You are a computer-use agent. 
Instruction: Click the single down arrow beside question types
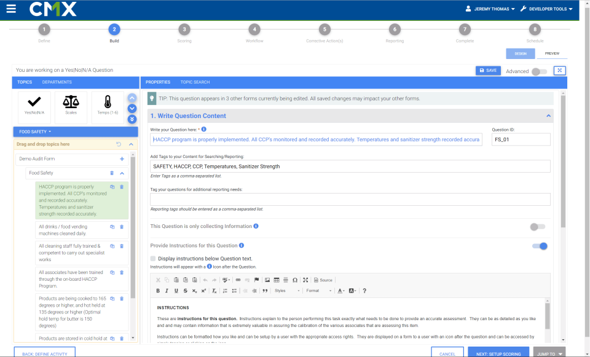tap(132, 108)
